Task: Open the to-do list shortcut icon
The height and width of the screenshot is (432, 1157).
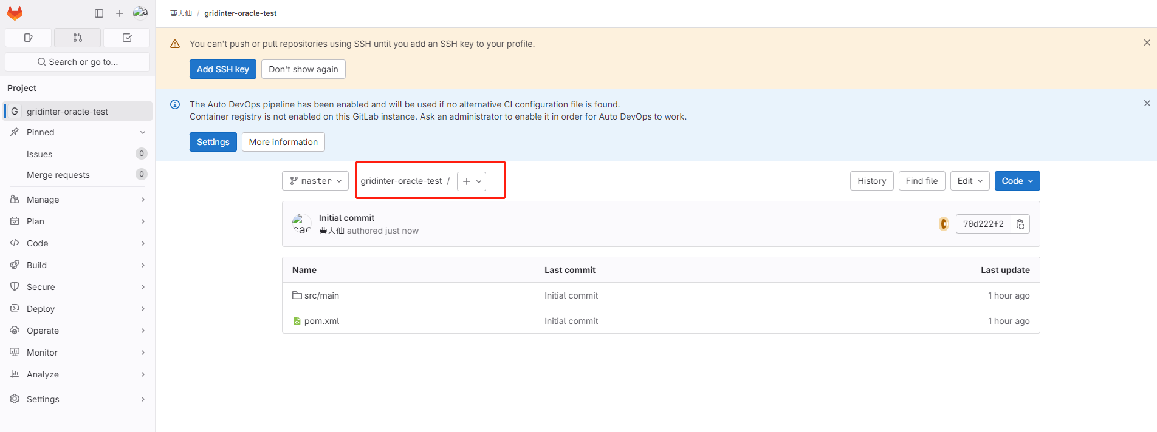Action: pos(127,38)
